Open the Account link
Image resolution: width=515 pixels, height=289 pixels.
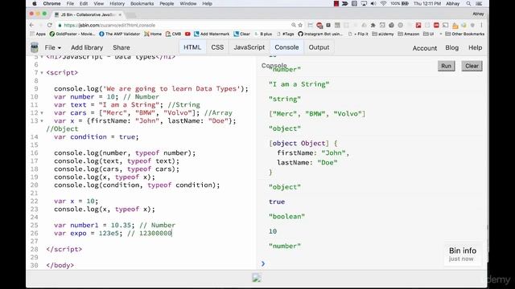(x=424, y=48)
